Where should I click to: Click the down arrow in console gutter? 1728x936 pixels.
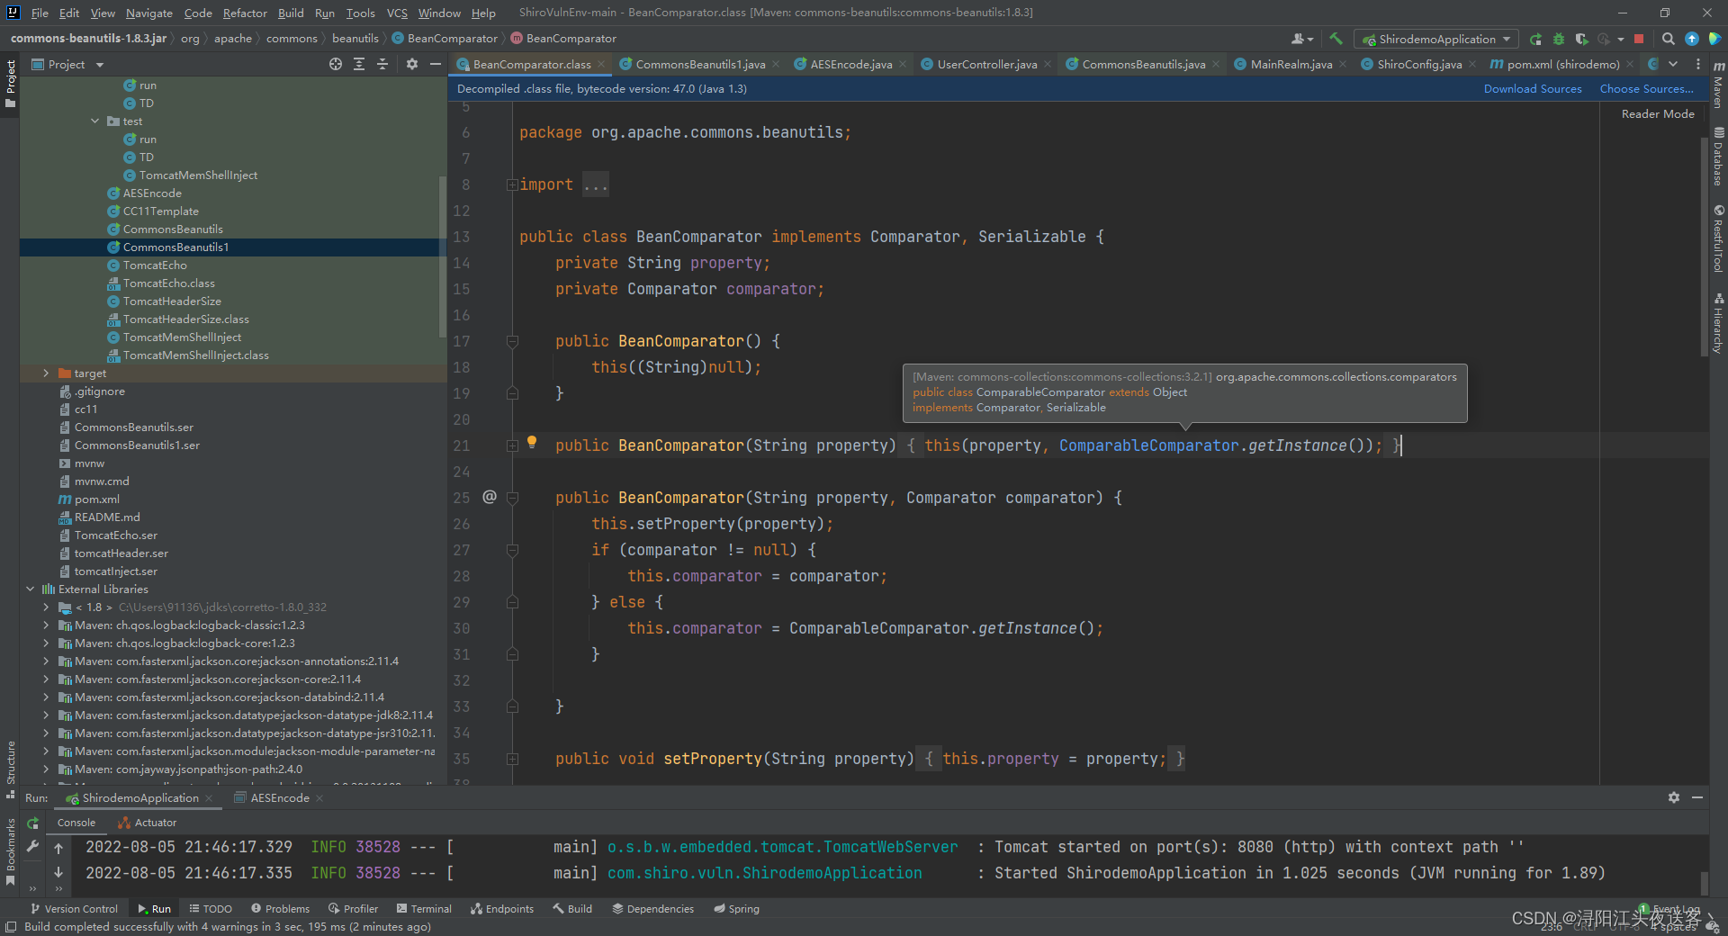pos(58,872)
